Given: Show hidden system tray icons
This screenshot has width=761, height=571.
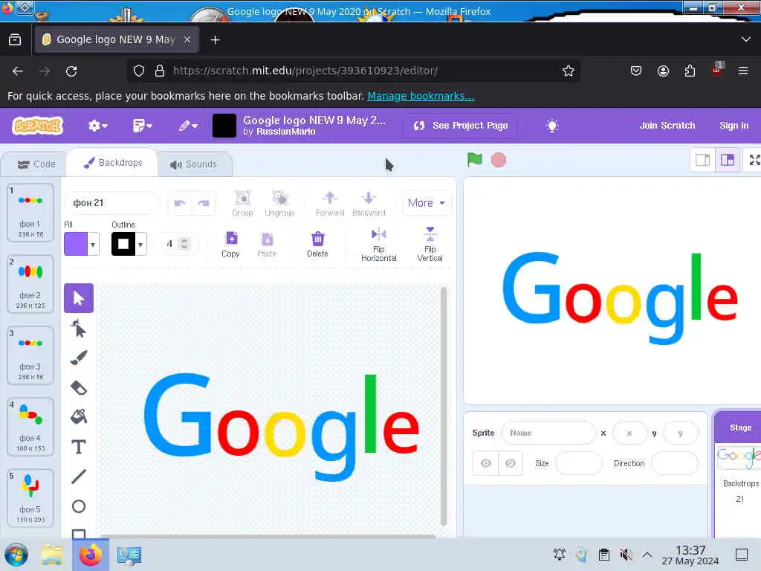Looking at the screenshot, I should (647, 555).
